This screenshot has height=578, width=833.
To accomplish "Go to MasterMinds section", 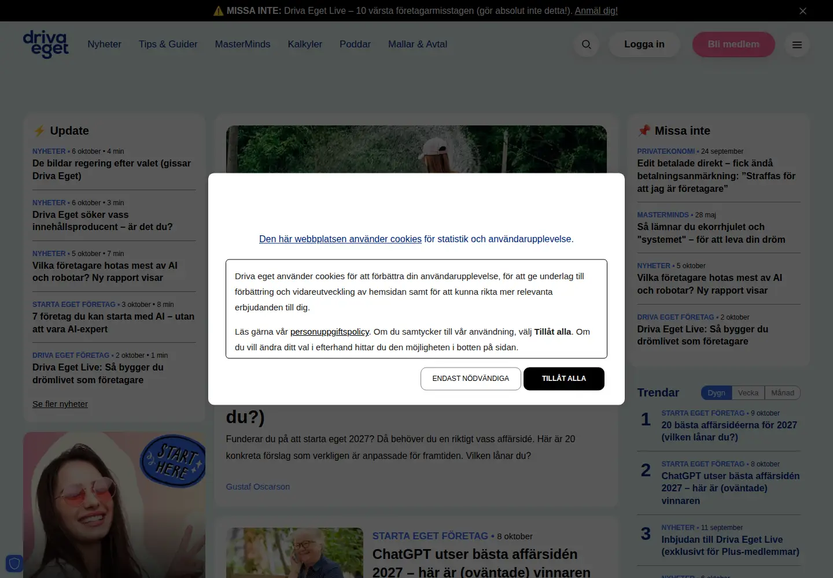I will [242, 45].
